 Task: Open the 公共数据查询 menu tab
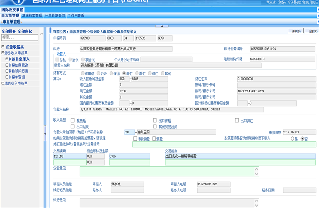pyautogui.click(x=55, y=16)
